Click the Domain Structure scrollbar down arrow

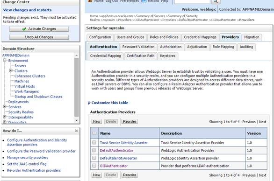tap(76, 120)
